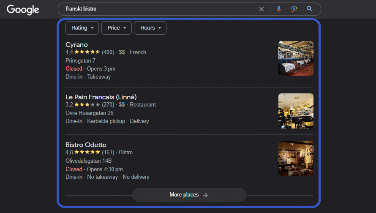Open the Rating filter dropdown

tap(82, 28)
